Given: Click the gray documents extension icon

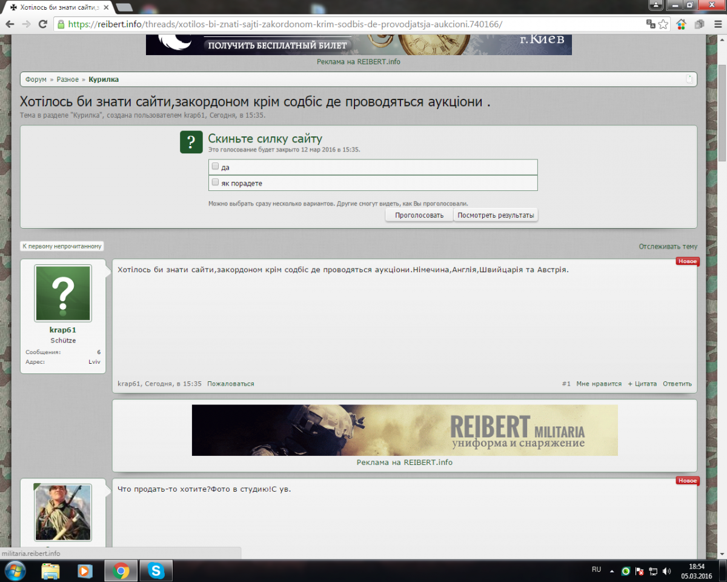Looking at the screenshot, I should 699,24.
